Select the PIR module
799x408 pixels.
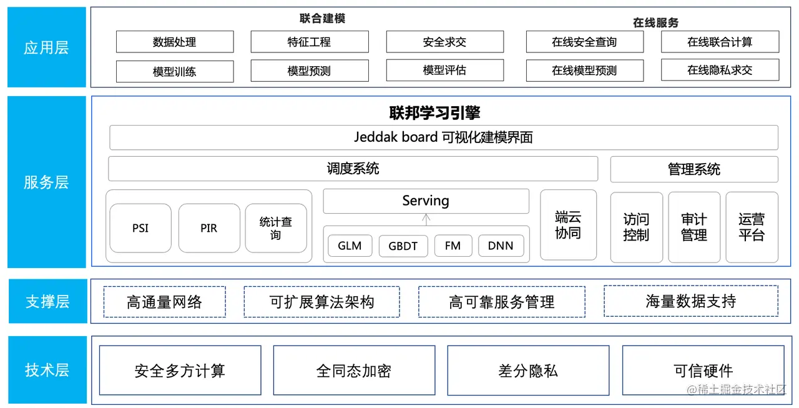point(208,228)
